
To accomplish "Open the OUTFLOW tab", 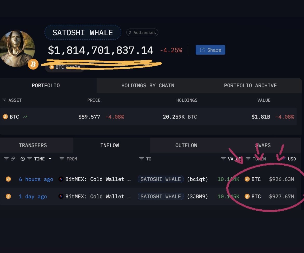I will click(x=186, y=145).
